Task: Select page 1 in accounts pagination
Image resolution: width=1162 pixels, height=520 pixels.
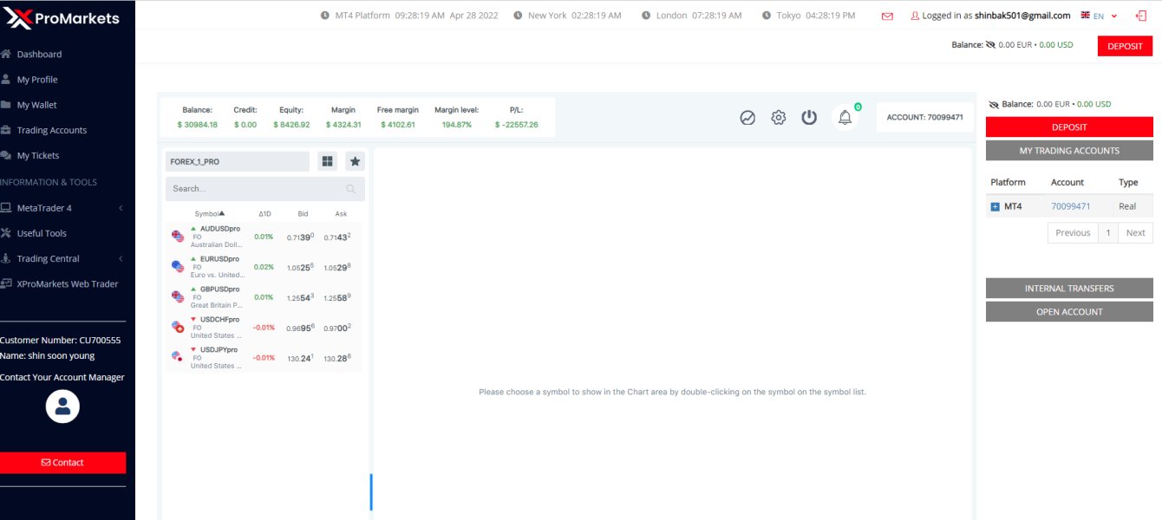Action: click(1108, 232)
